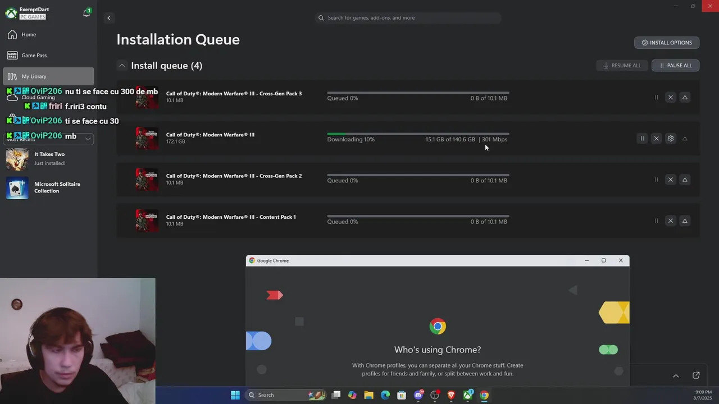Screen dimensions: 719x404
Task: Open Brave browser from the taskbar
Action: (451, 395)
